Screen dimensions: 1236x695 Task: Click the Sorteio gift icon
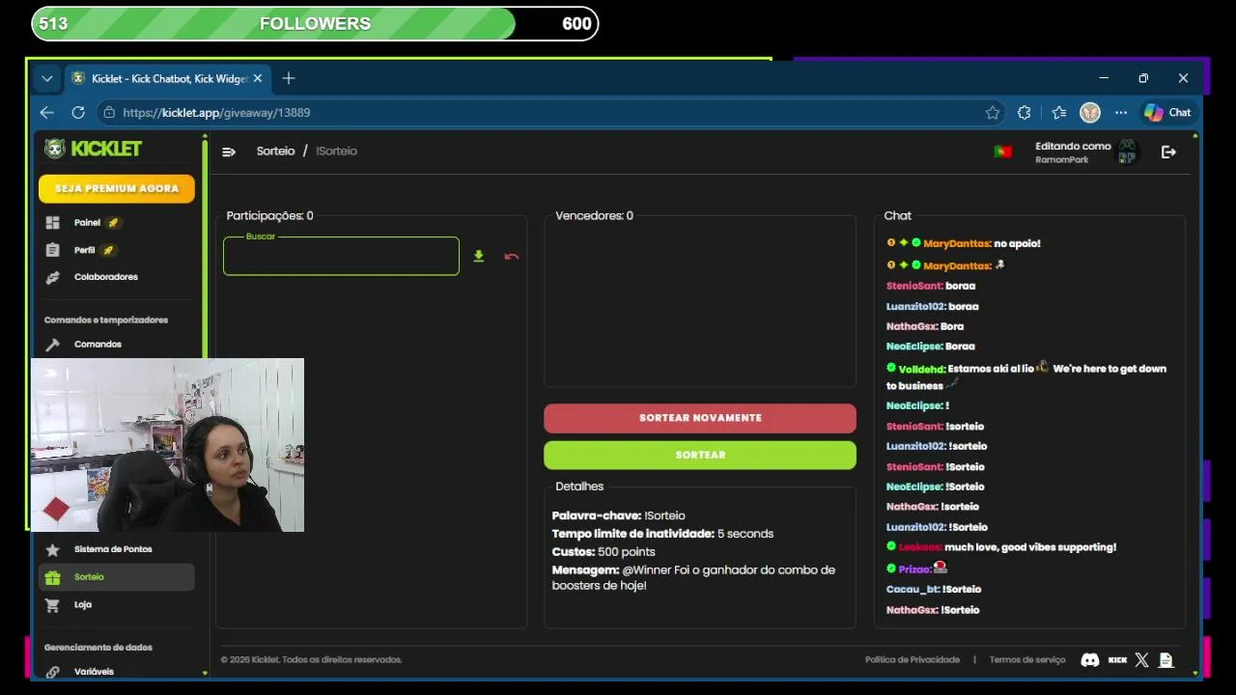(x=52, y=577)
